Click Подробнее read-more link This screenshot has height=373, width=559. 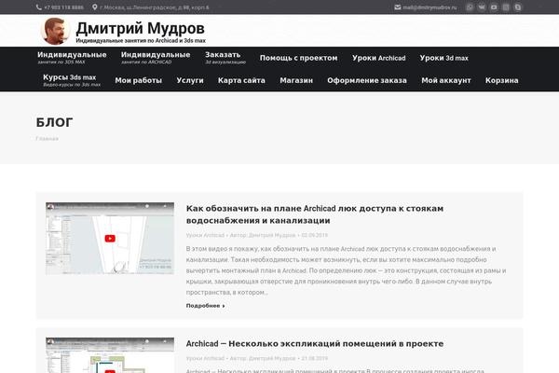(203, 306)
